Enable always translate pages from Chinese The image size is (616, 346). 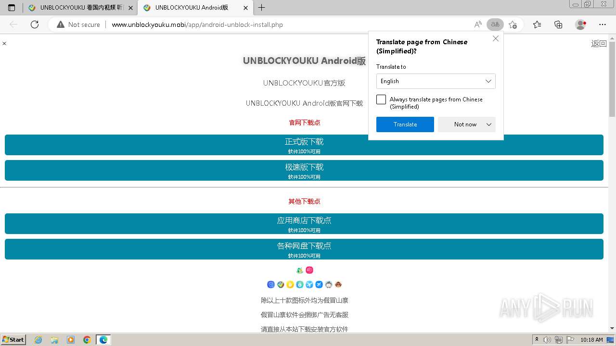[381, 99]
